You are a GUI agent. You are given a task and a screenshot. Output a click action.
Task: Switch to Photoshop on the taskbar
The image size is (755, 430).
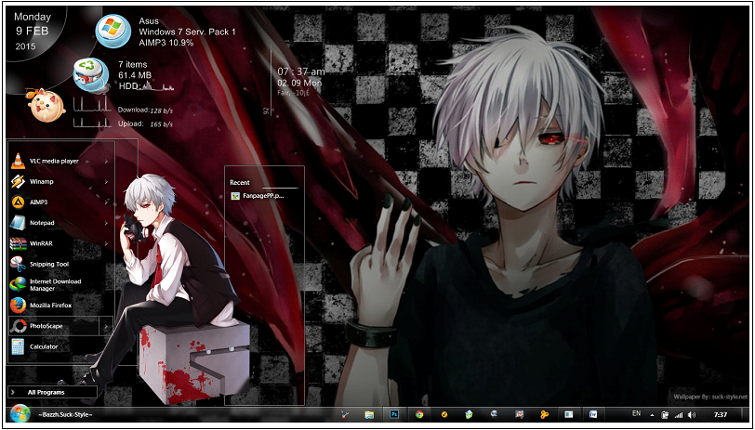point(394,414)
